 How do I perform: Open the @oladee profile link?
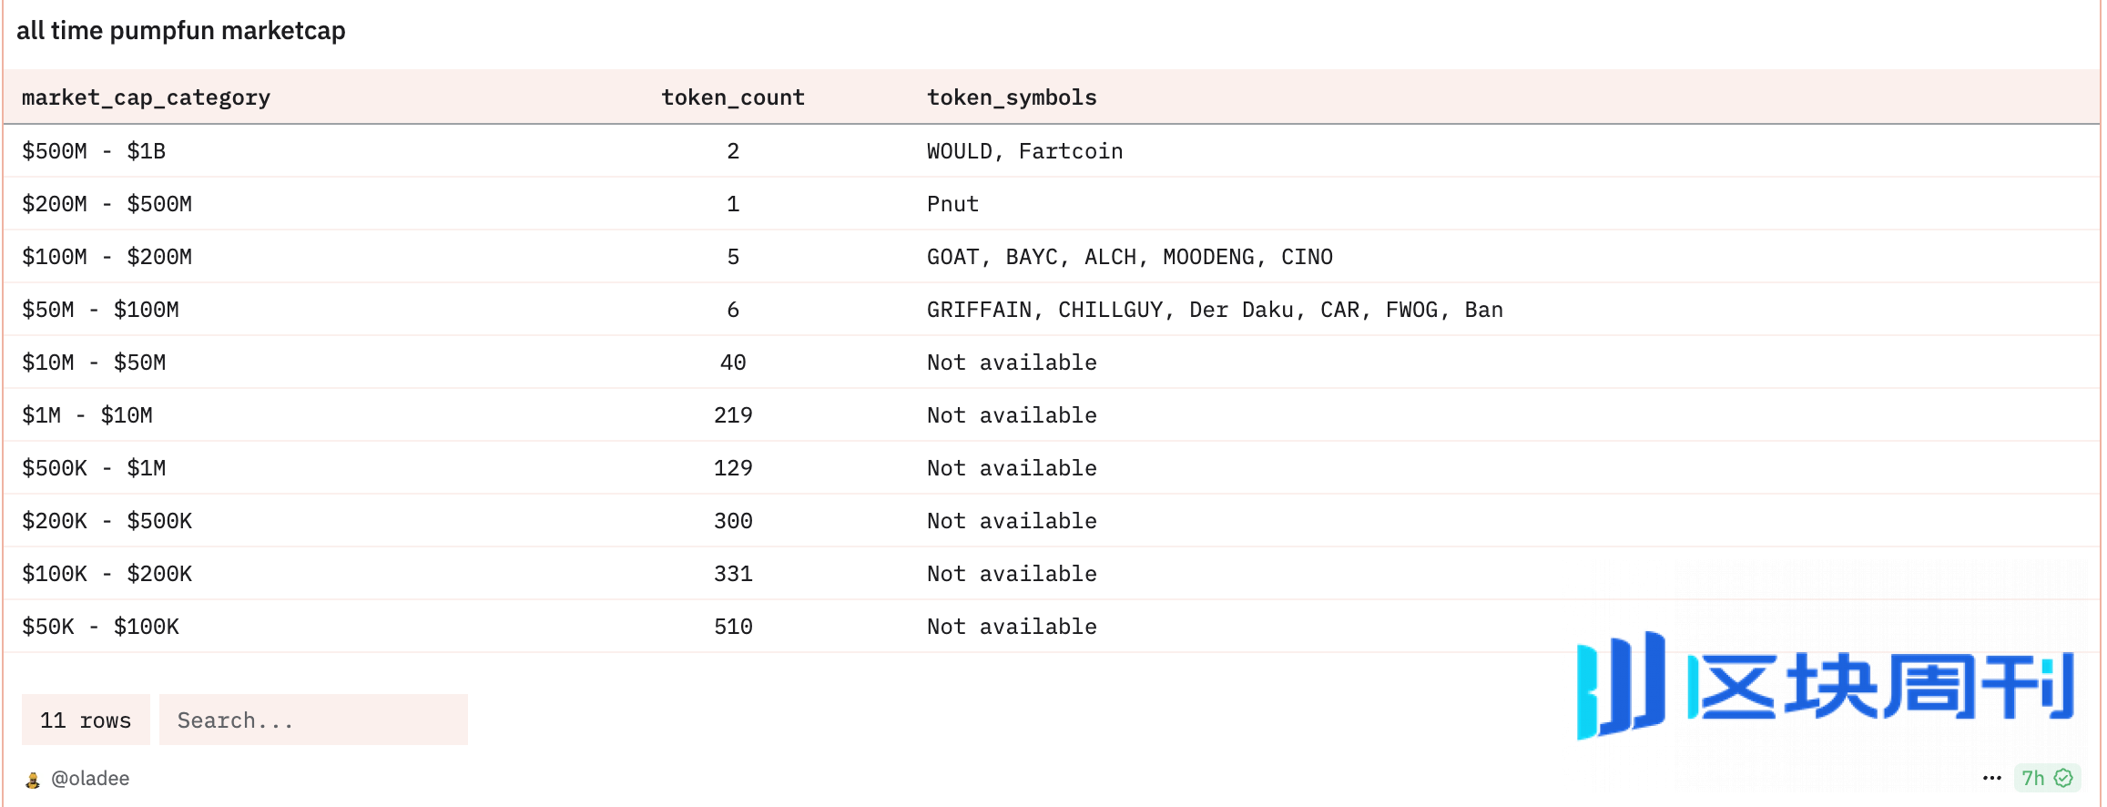click(89, 779)
